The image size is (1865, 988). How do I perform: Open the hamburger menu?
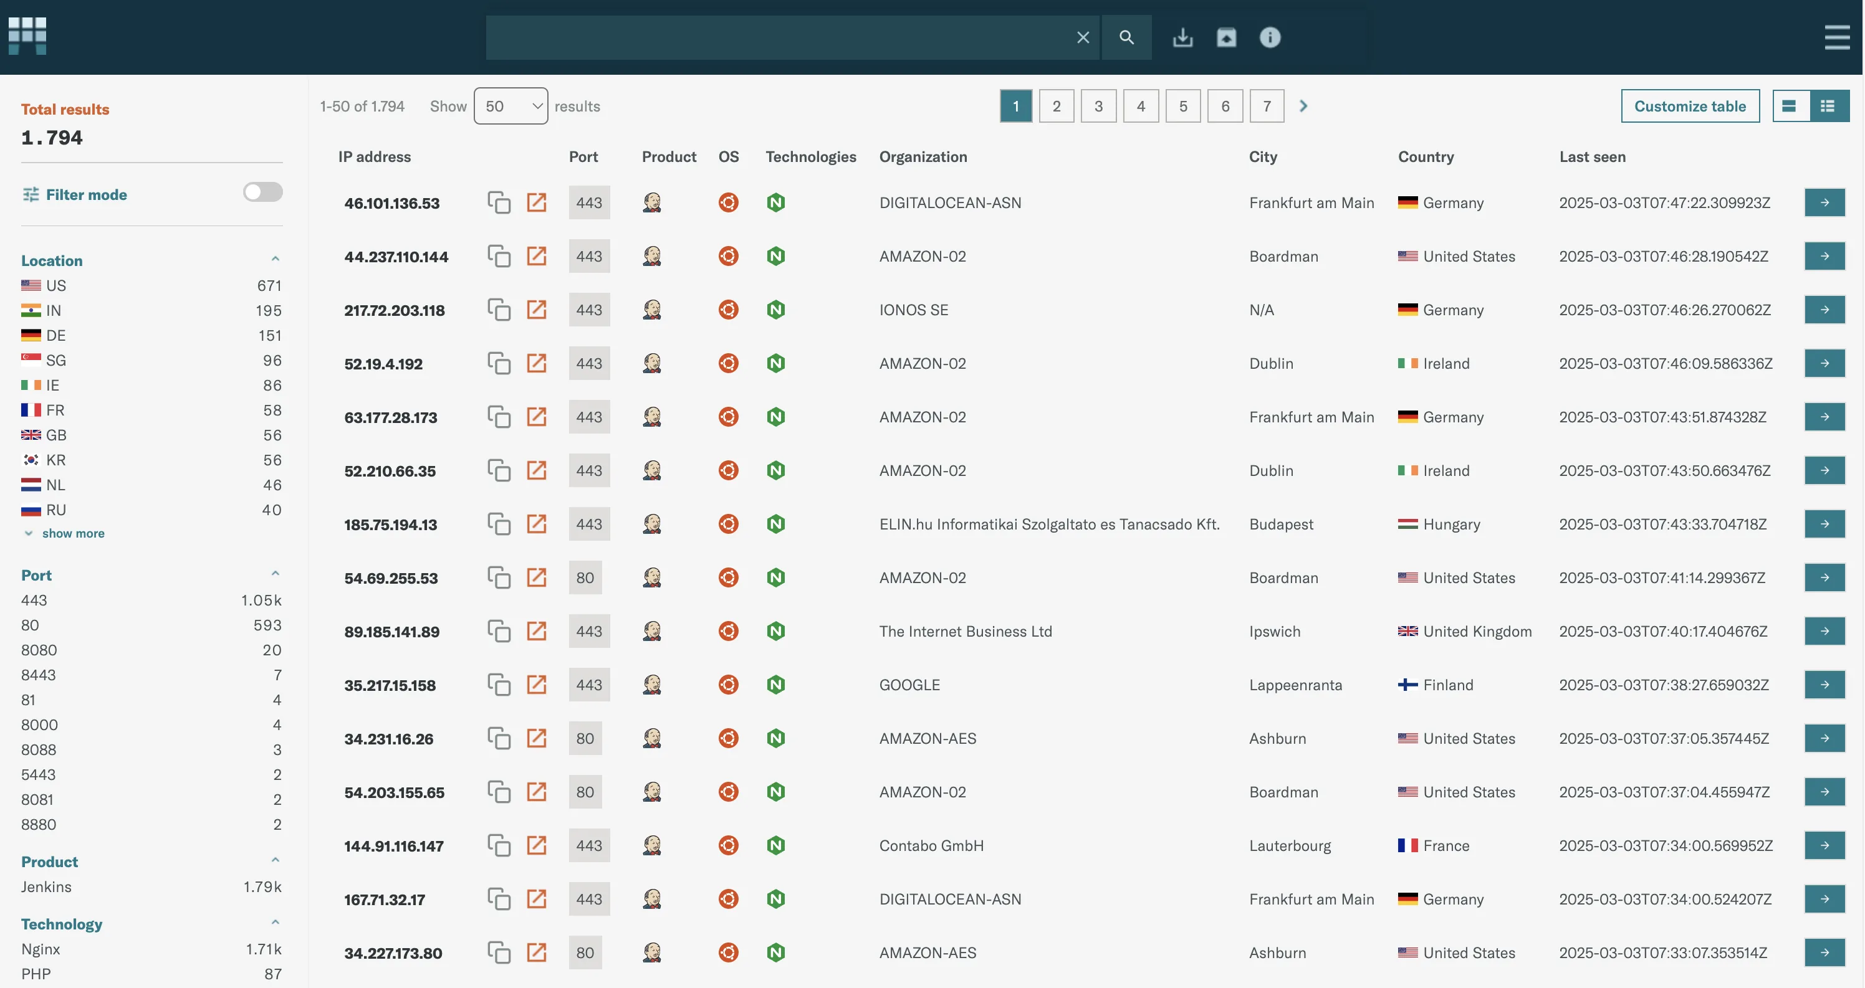(1837, 37)
